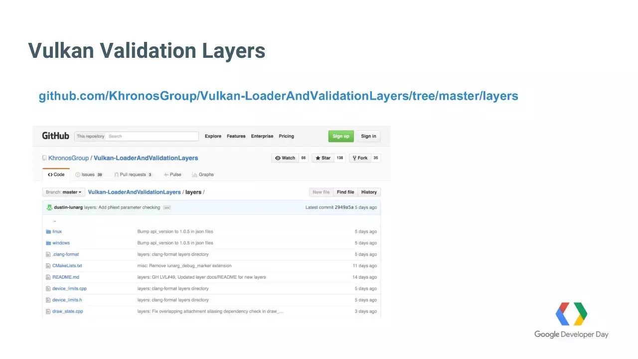This screenshot has height=359, width=638.
Task: Click the linux folder icon
Action: pyautogui.click(x=48, y=231)
